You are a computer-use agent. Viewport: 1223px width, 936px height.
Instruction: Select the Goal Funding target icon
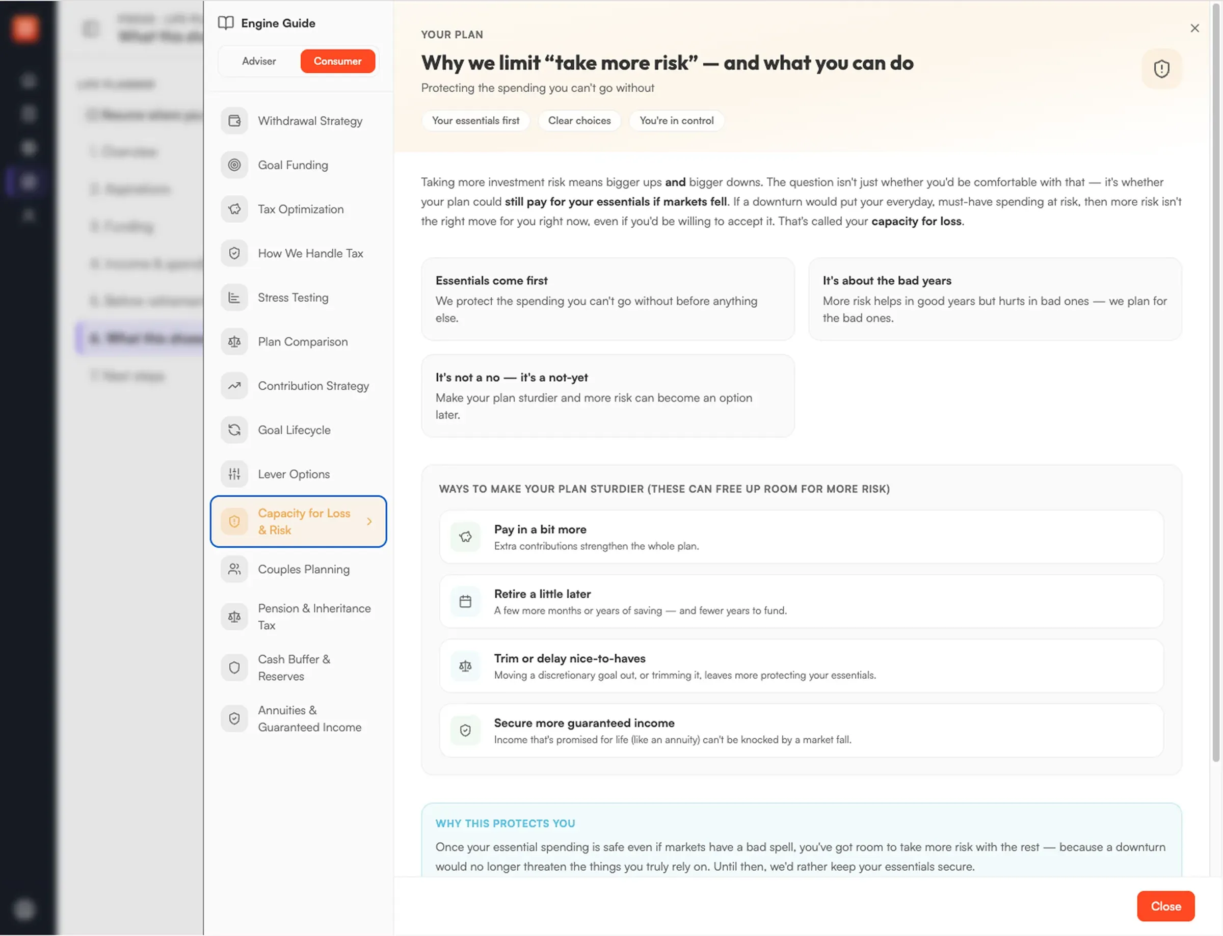click(x=234, y=165)
